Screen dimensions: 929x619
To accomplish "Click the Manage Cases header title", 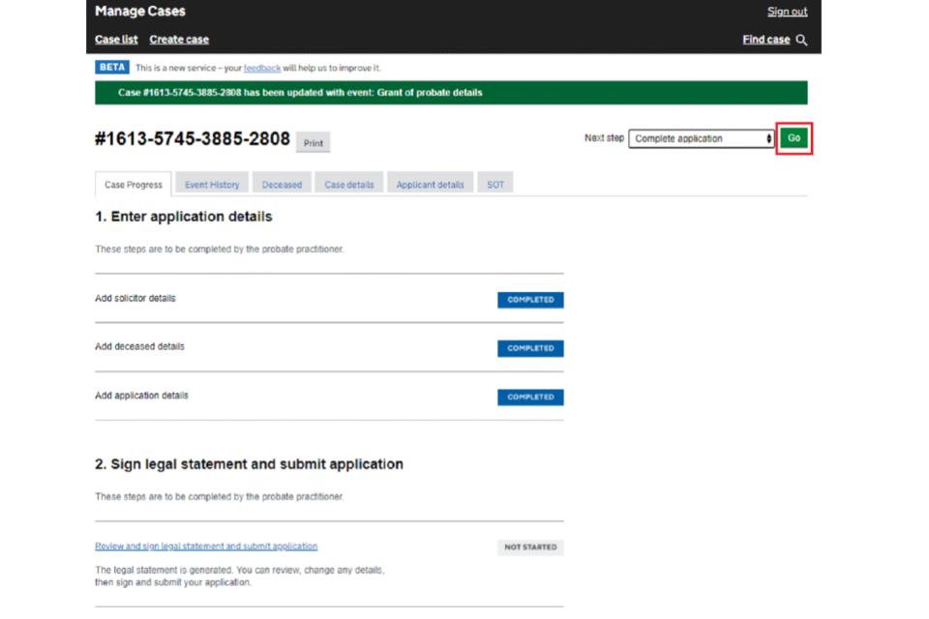I will tap(140, 12).
